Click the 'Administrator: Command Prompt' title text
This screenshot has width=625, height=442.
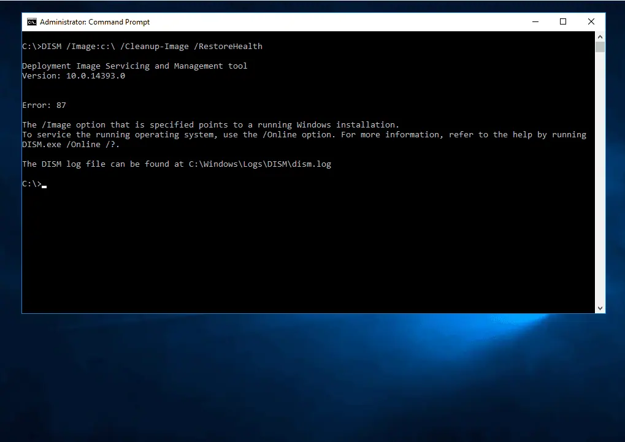(95, 22)
